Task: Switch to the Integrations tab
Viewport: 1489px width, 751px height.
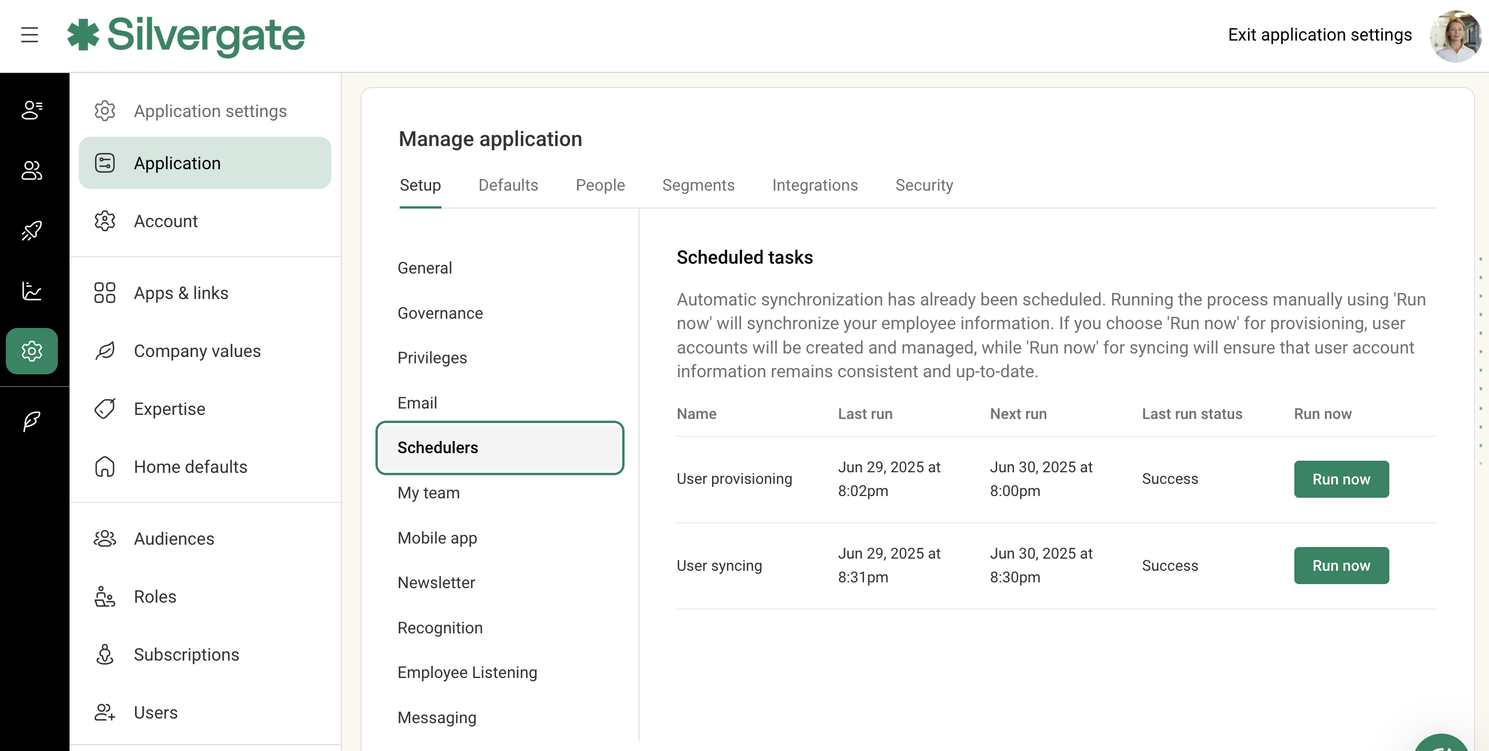Action: (815, 185)
